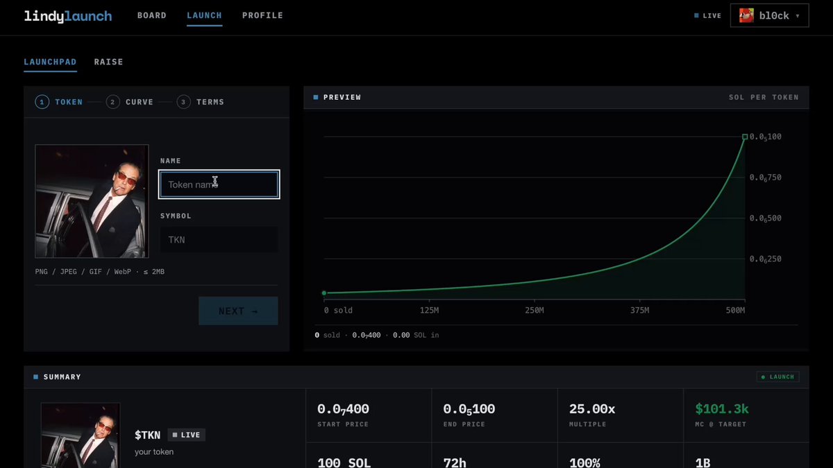
Task: Click the chart start-point marker at 0 sold
Action: coord(324,293)
